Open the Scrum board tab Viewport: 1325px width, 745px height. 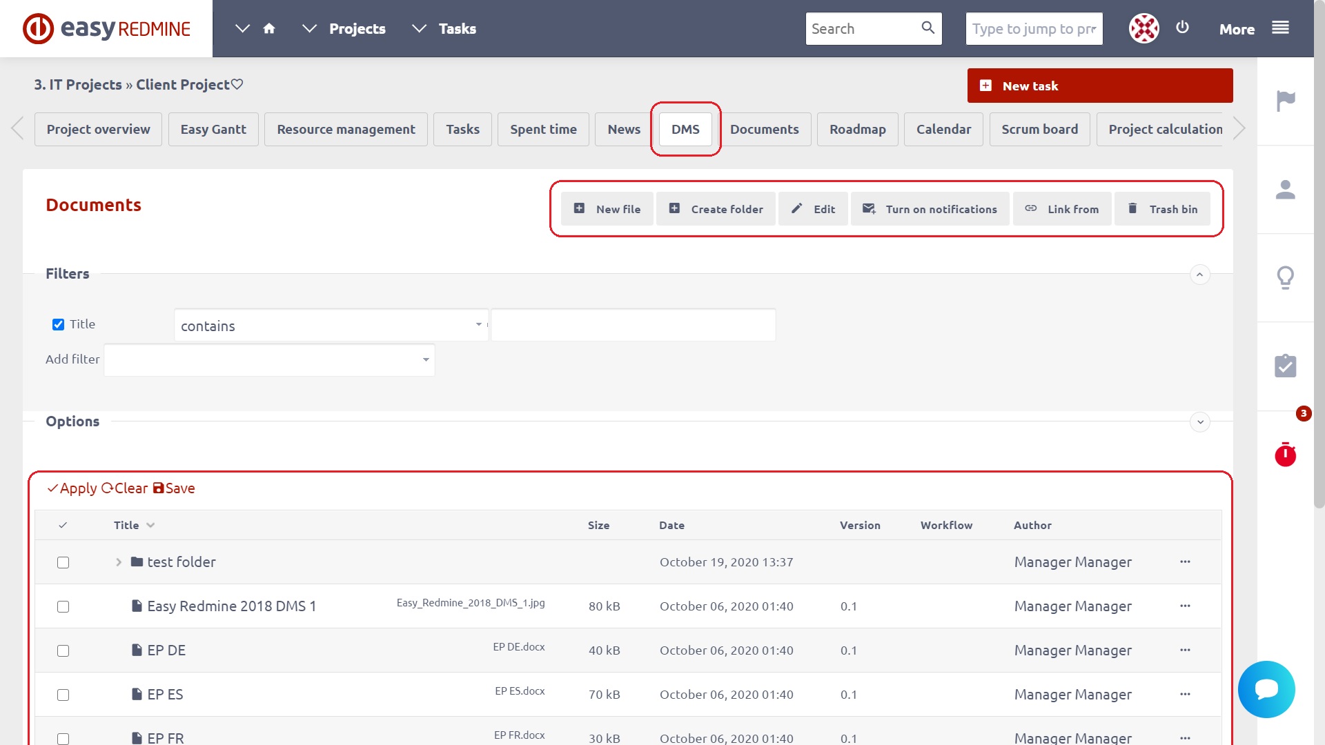1039,129
